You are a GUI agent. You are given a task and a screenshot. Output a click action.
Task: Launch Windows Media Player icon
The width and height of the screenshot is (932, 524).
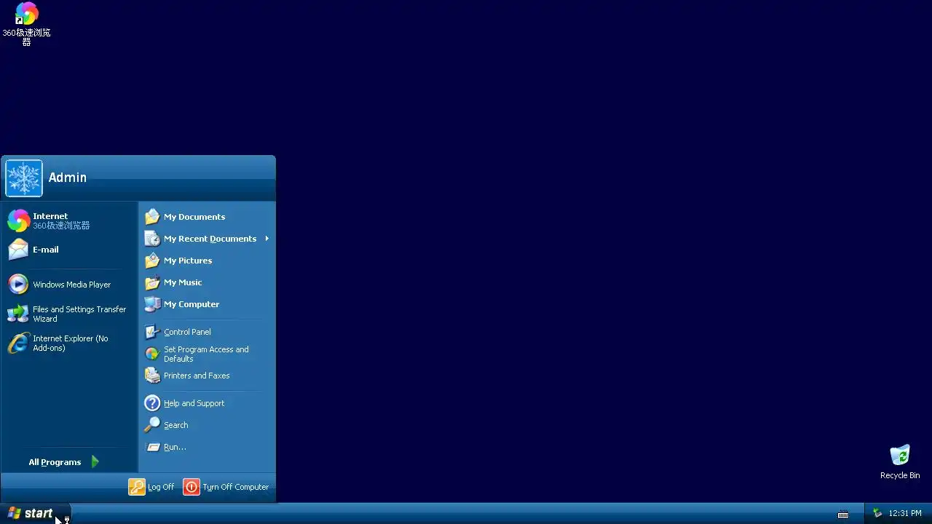tap(18, 285)
